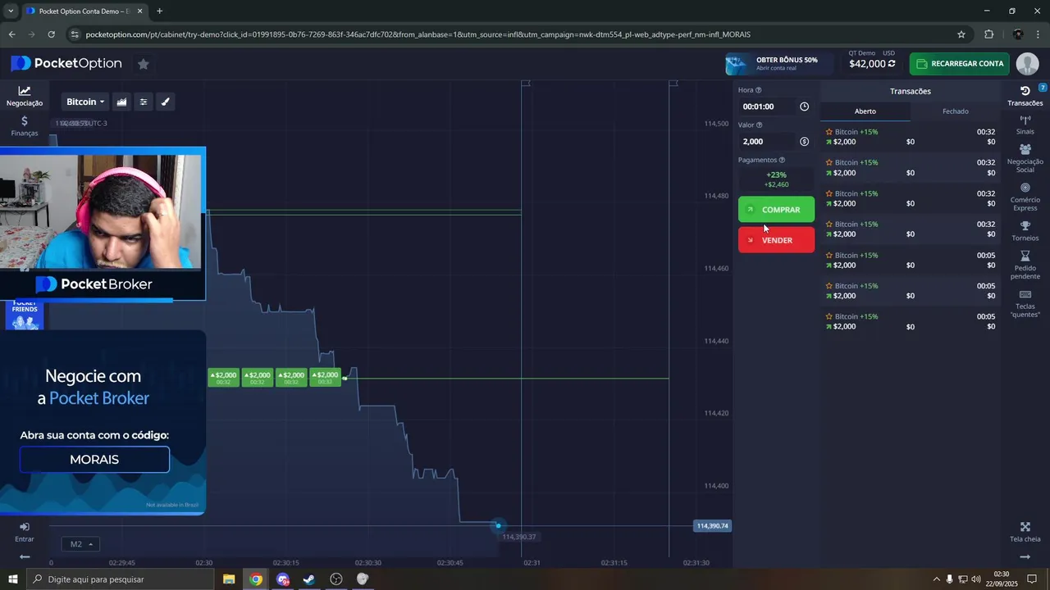Image resolution: width=1050 pixels, height=590 pixels.
Task: Open the M2 timeframe dropdown
Action: tap(80, 544)
